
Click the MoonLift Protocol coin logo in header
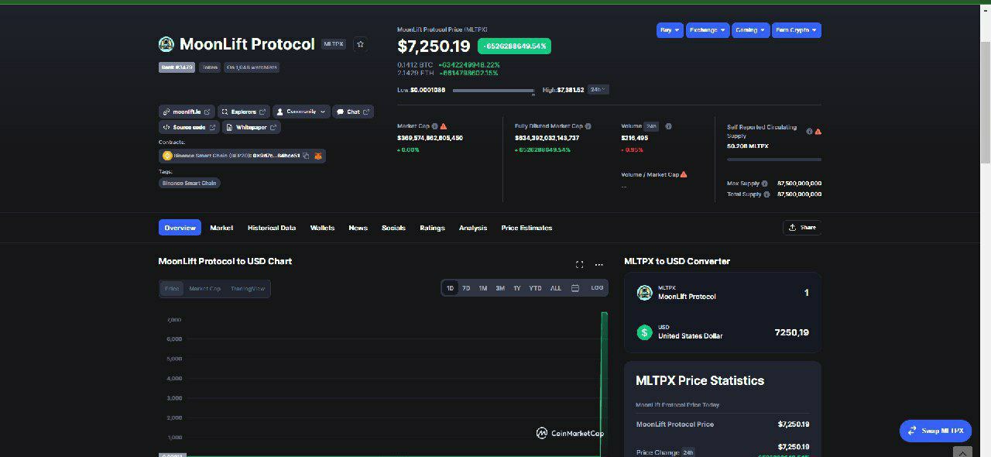[166, 44]
